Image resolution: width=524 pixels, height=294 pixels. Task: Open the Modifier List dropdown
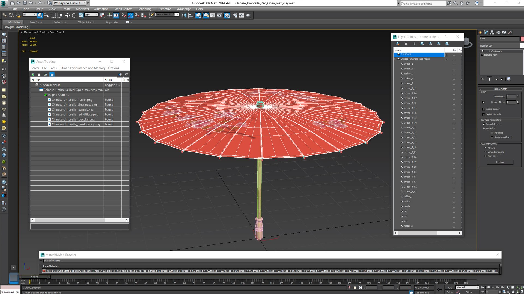pyautogui.click(x=501, y=46)
